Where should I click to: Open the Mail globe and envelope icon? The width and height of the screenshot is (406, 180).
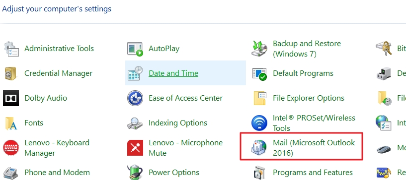click(259, 148)
